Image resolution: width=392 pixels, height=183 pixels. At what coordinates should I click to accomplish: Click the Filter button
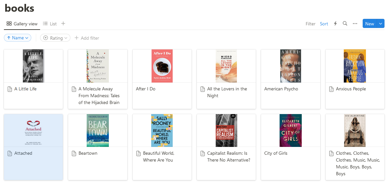click(x=310, y=24)
